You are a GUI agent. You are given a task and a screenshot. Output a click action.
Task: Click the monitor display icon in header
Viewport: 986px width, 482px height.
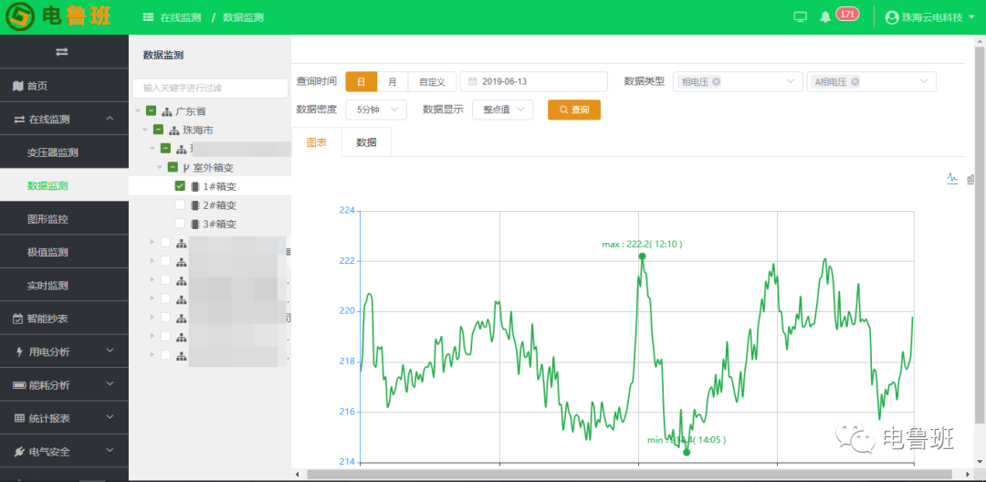click(x=801, y=16)
